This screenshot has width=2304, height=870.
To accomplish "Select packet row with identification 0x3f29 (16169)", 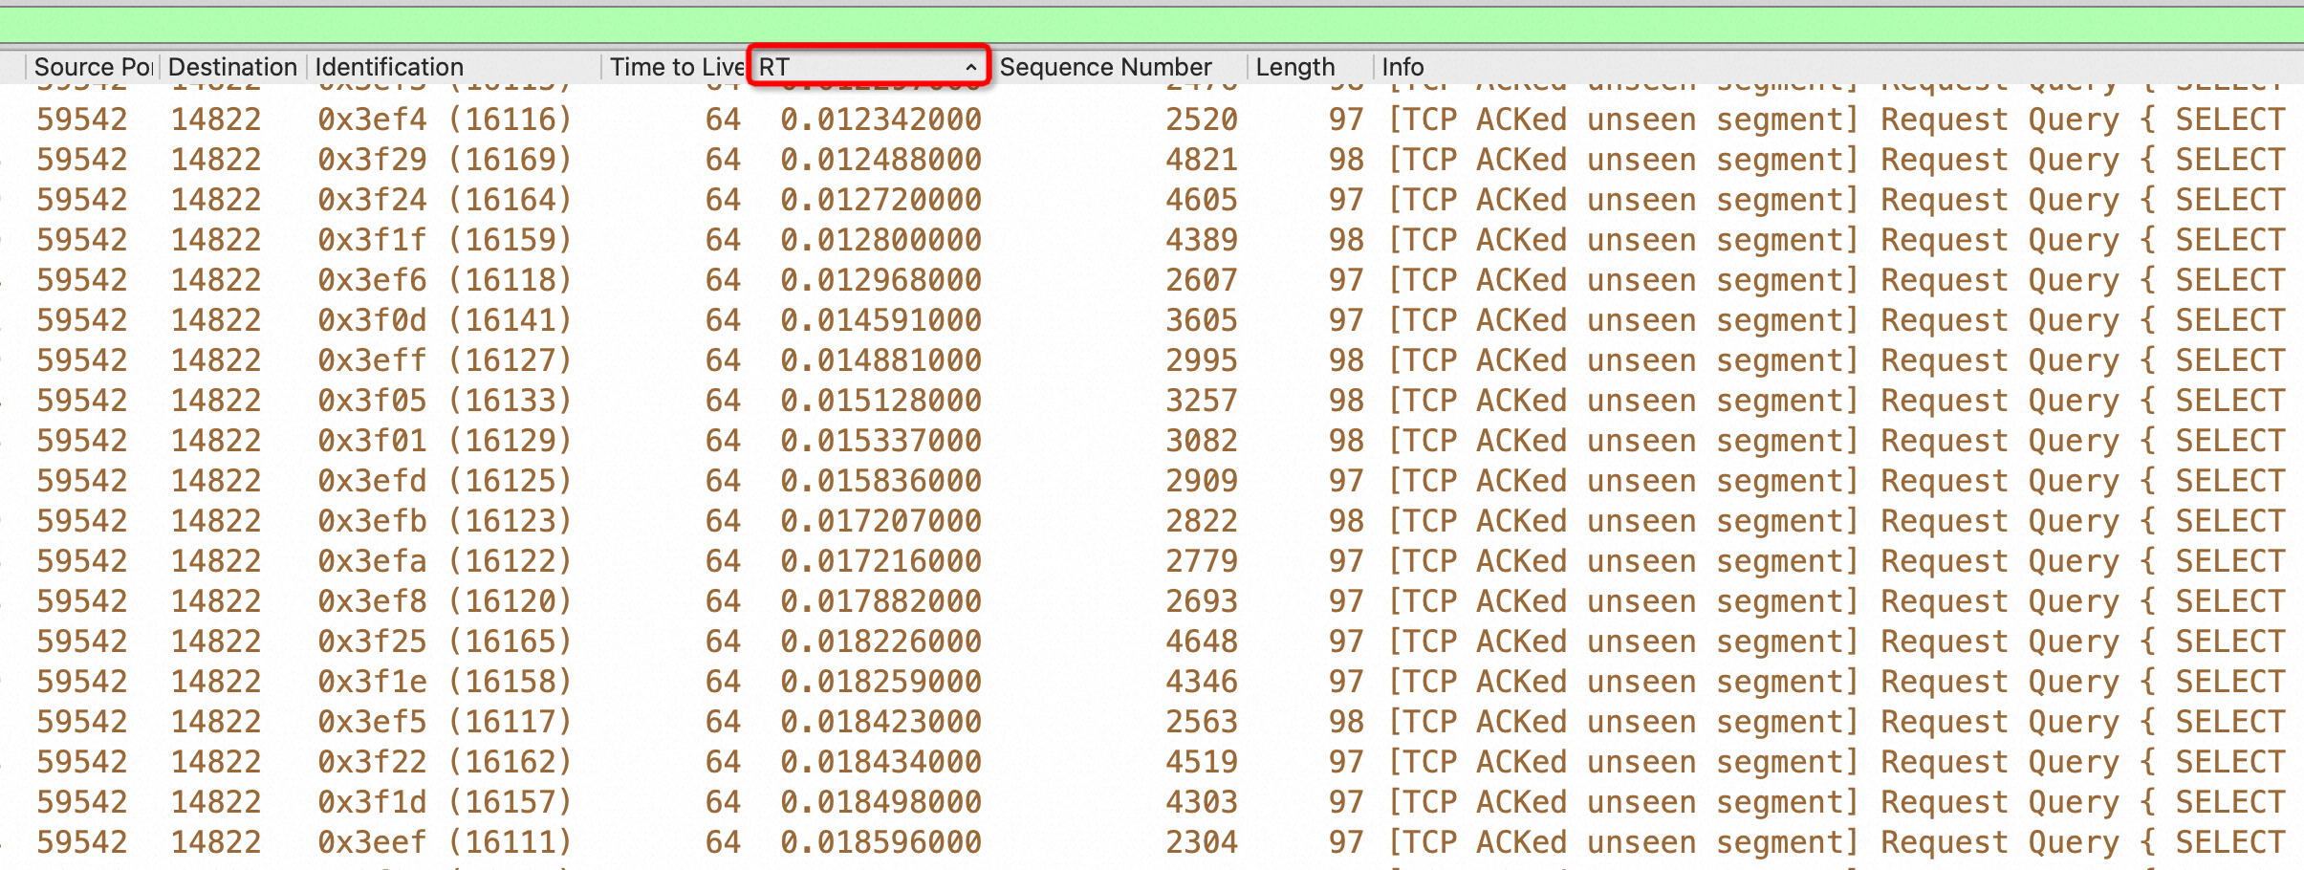I will pos(1152,160).
